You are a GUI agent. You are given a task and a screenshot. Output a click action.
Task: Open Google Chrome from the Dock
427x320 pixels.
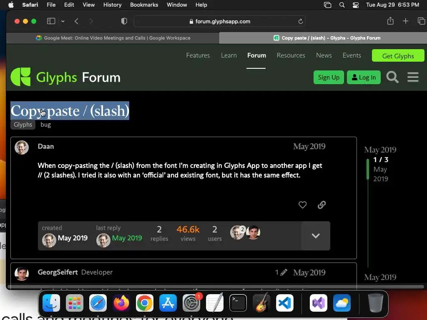[x=145, y=303]
